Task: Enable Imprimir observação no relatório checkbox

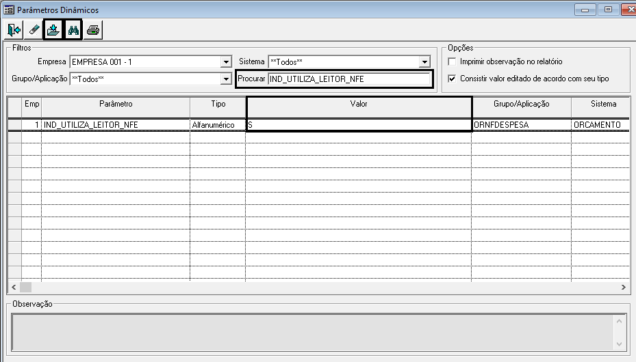Action: click(x=452, y=61)
